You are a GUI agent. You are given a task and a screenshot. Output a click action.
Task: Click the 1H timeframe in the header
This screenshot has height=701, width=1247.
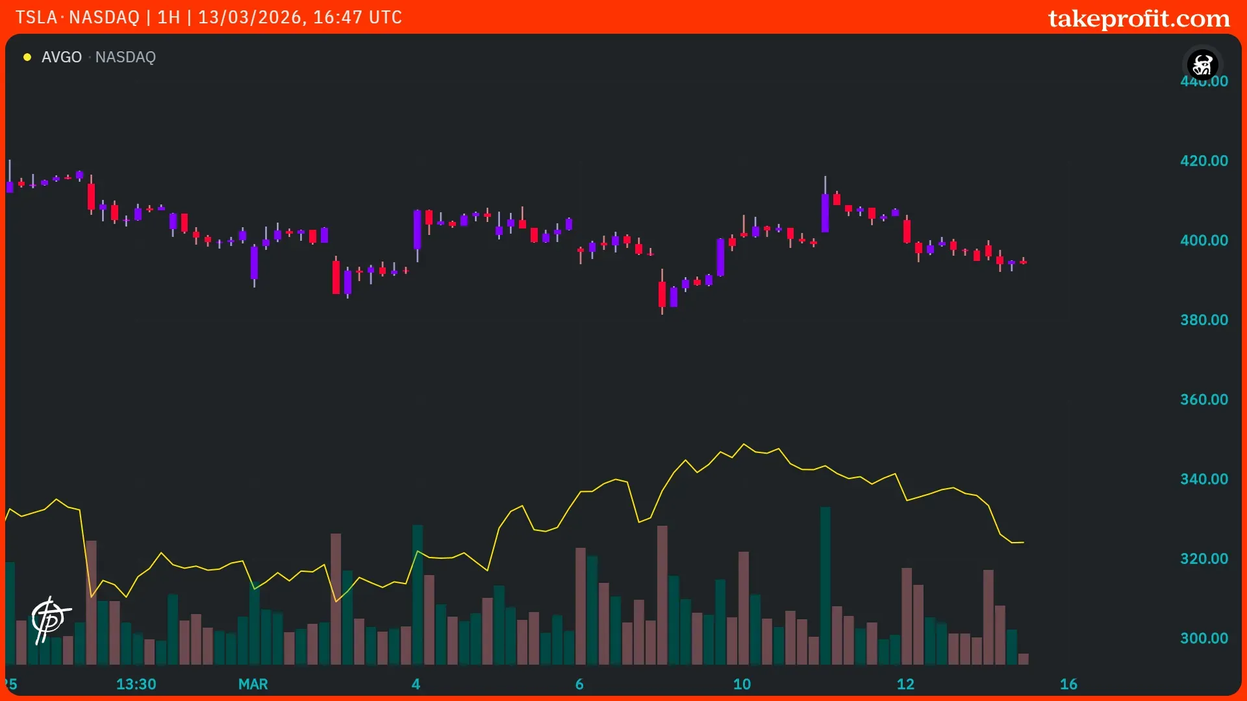point(168,17)
